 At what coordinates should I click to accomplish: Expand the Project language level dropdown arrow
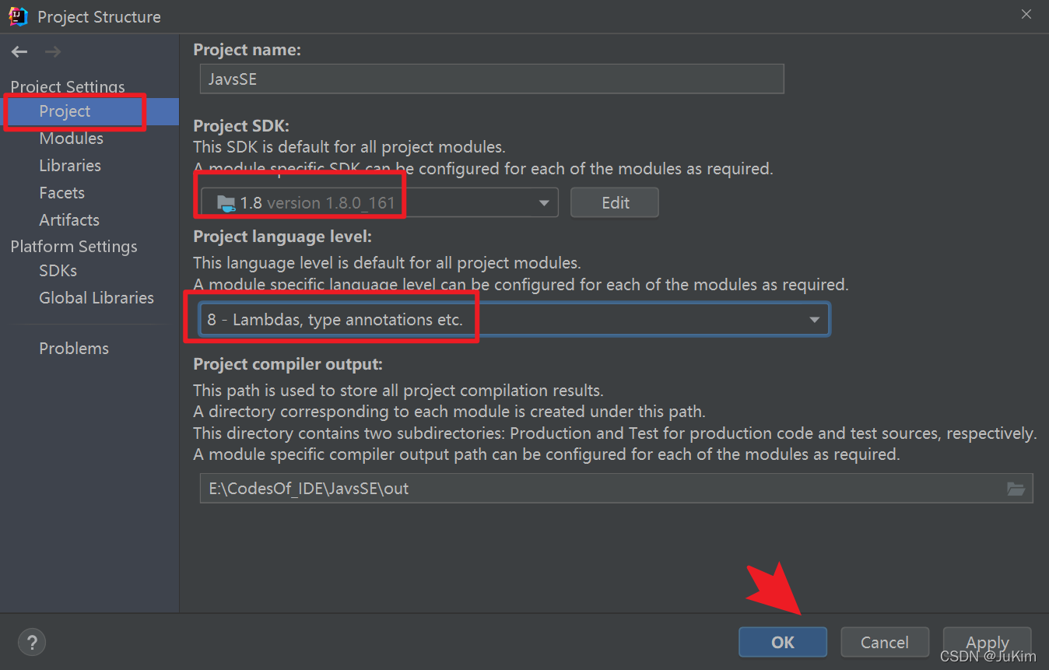[814, 320]
